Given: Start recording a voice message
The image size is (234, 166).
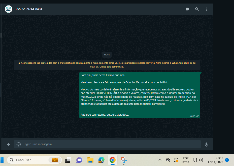Looking at the screenshot, I should point(206,145).
